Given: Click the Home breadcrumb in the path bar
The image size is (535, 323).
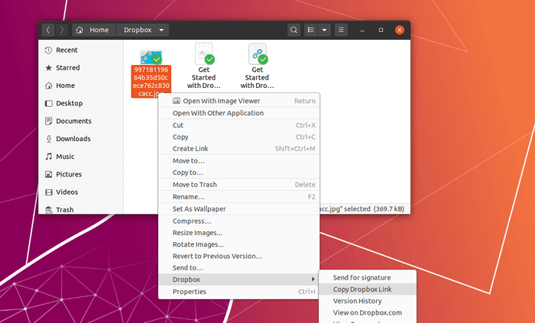Looking at the screenshot, I should click(94, 30).
